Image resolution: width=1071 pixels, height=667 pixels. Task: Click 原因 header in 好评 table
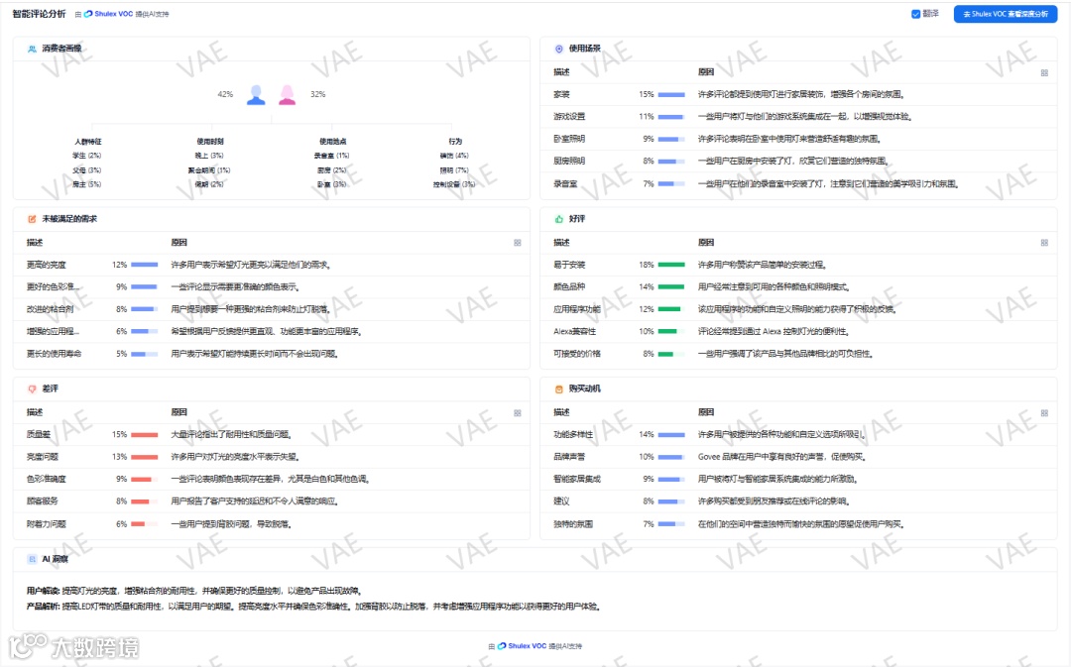coord(706,243)
